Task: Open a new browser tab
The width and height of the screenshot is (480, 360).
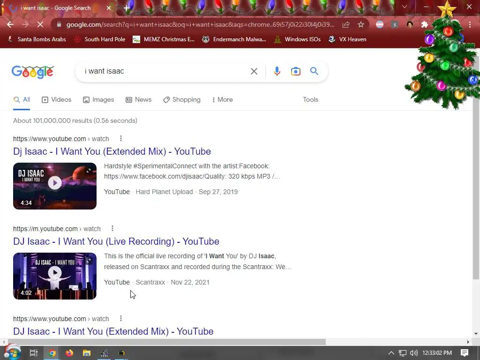Action: pos(127,8)
